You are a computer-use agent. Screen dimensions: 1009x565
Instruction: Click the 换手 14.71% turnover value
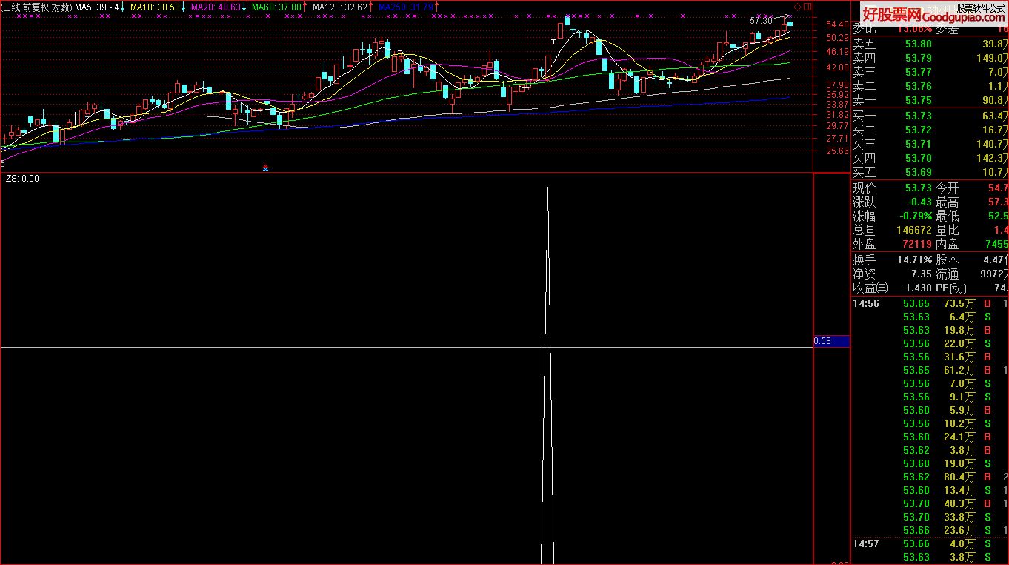915,260
